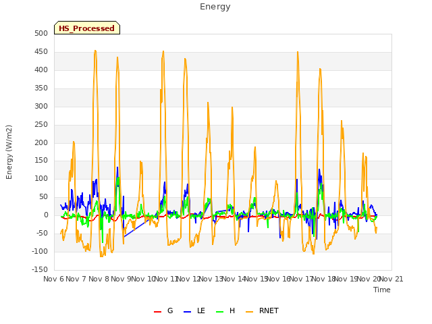Click the blue LE legend swatch
Viewport: 432px width, 324px height.
tap(188, 312)
